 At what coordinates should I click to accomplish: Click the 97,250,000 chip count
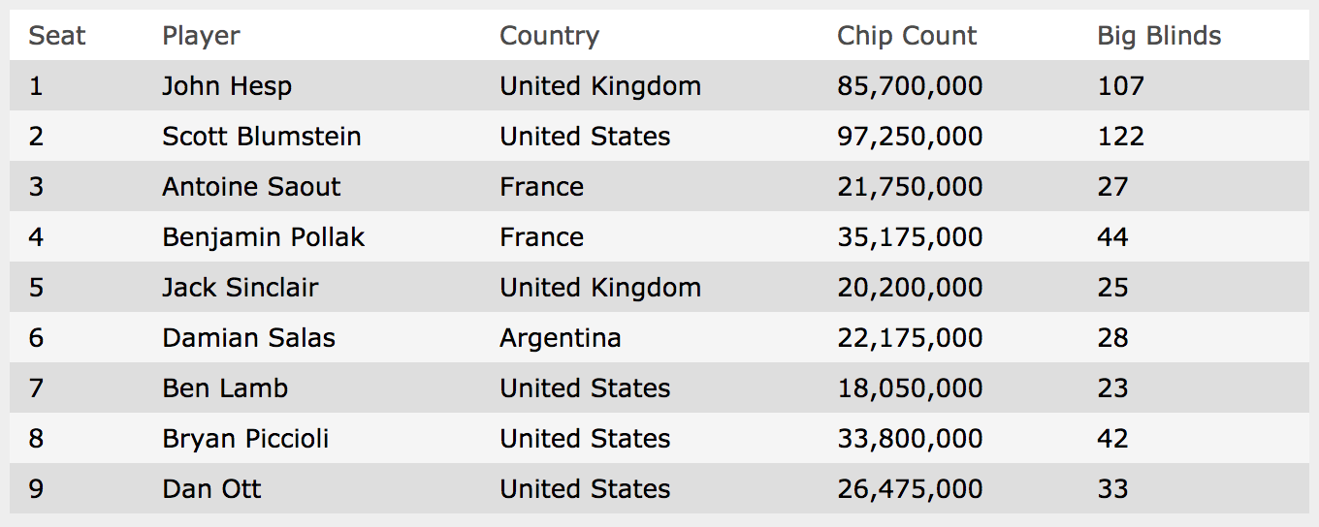(910, 137)
